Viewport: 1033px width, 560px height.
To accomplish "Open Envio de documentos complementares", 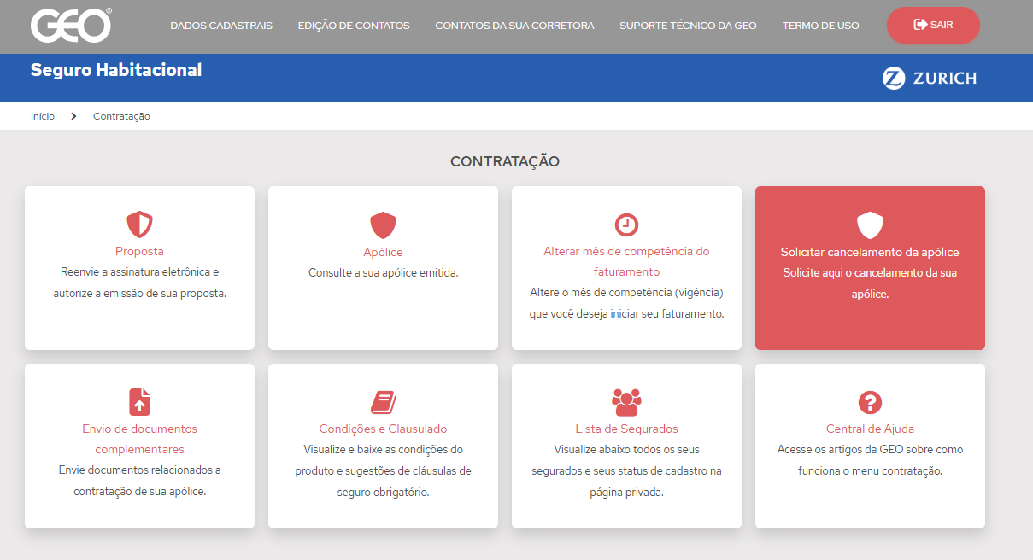I will pos(139,439).
